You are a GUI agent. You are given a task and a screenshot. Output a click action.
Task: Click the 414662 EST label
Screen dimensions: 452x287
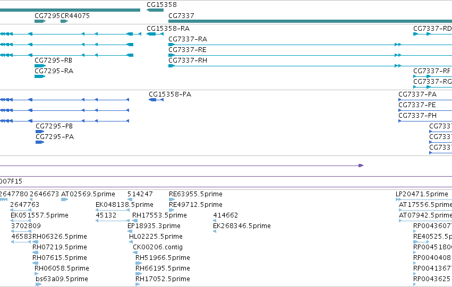[225, 215]
